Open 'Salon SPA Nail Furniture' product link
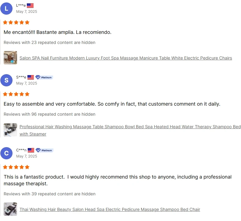Image resolution: width=241 pixels, height=221 pixels. (126, 58)
